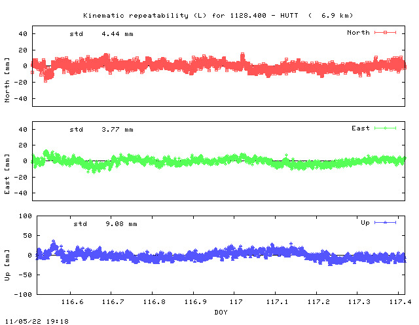
Task: Click the 116.7 x-axis tick label
Action: click(x=113, y=302)
